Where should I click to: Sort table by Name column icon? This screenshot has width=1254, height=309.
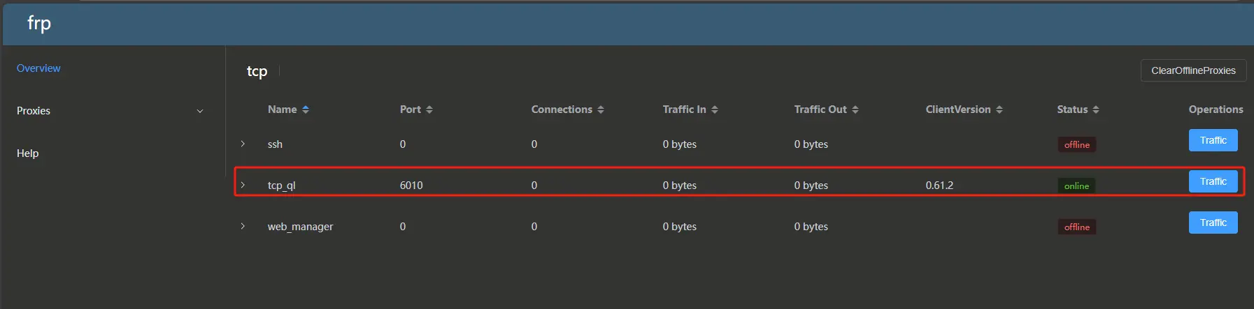[306, 110]
